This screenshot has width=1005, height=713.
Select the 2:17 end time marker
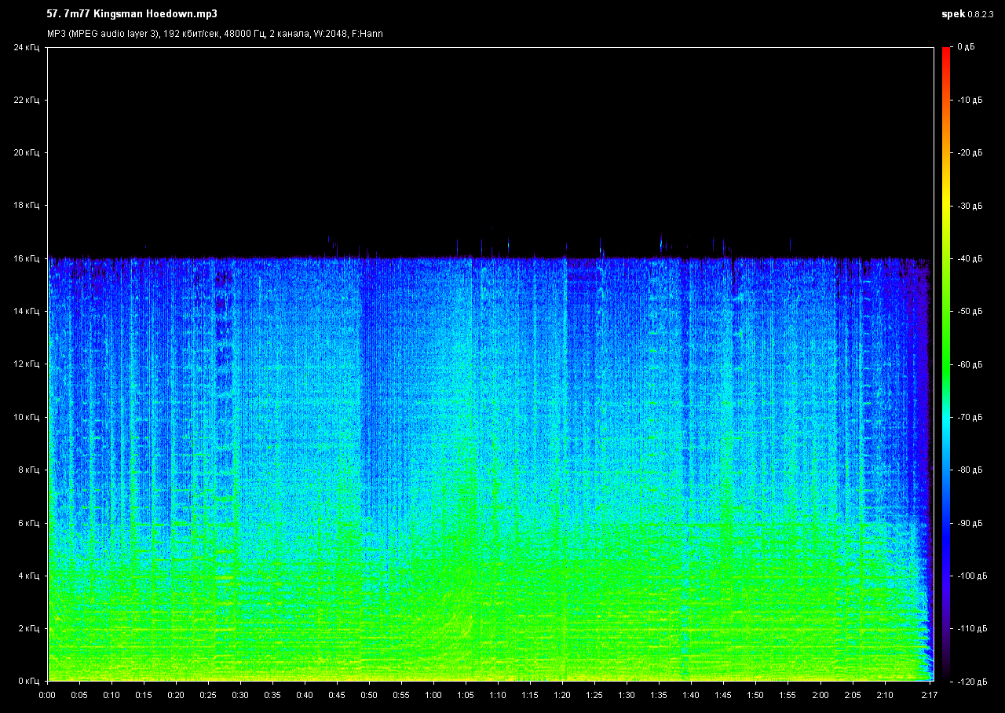click(929, 695)
